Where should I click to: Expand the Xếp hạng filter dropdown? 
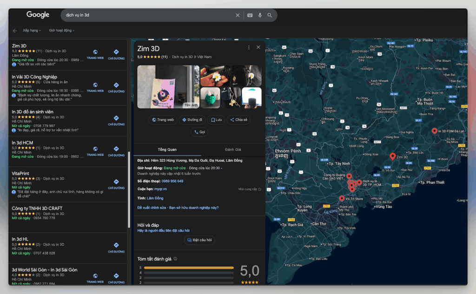click(x=32, y=30)
